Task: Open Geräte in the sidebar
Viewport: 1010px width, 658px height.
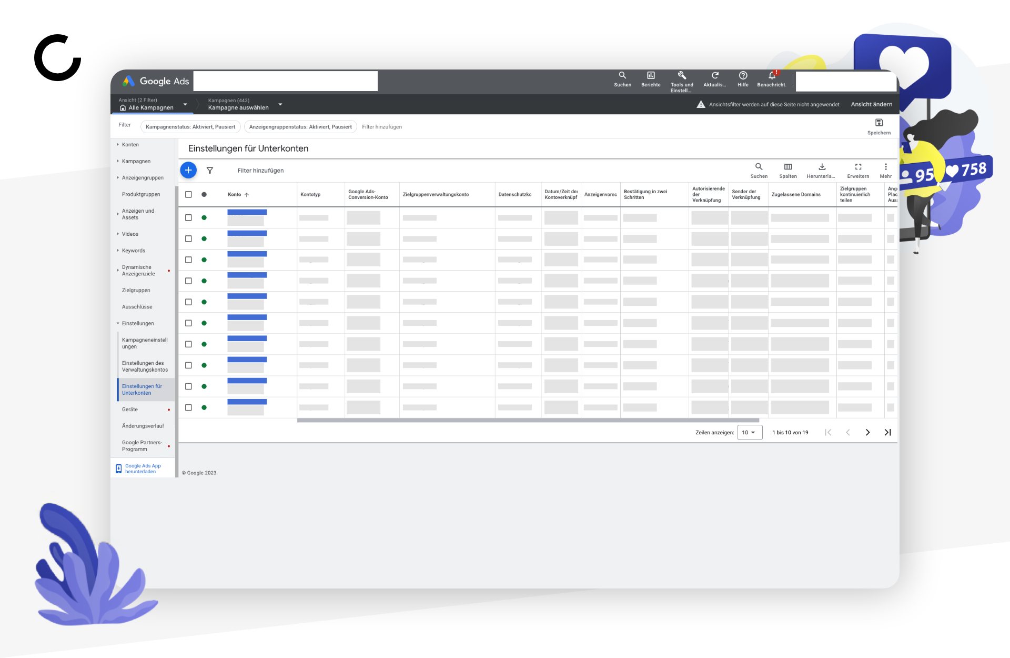Action: 130,410
